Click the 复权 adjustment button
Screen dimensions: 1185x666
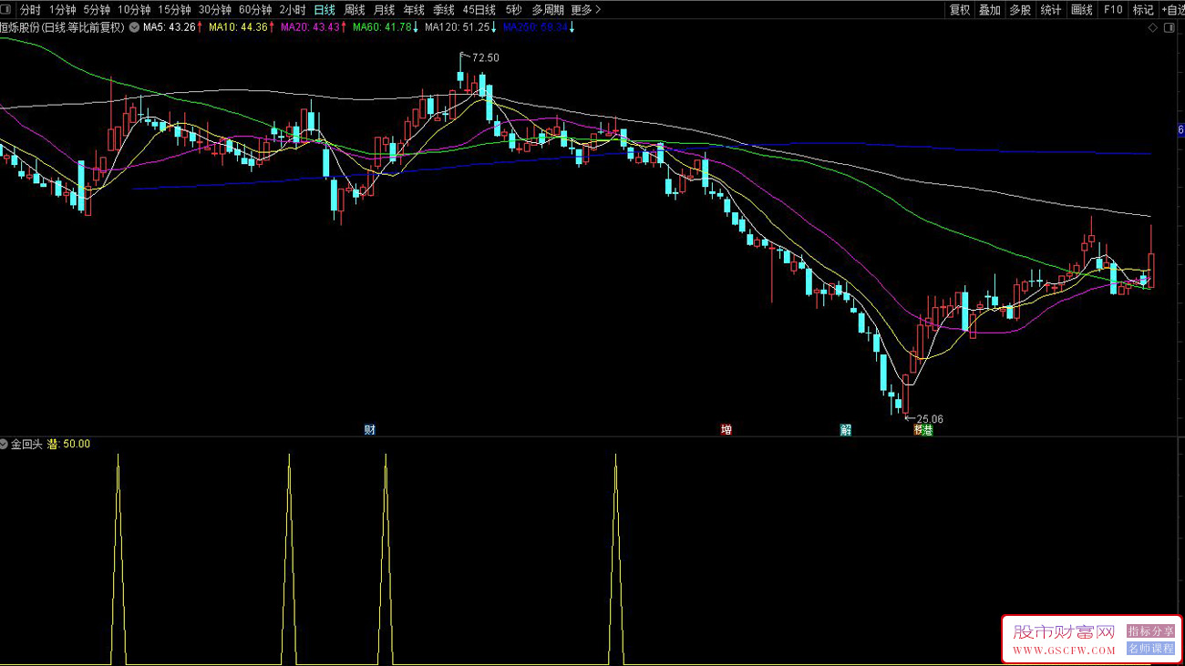[960, 10]
